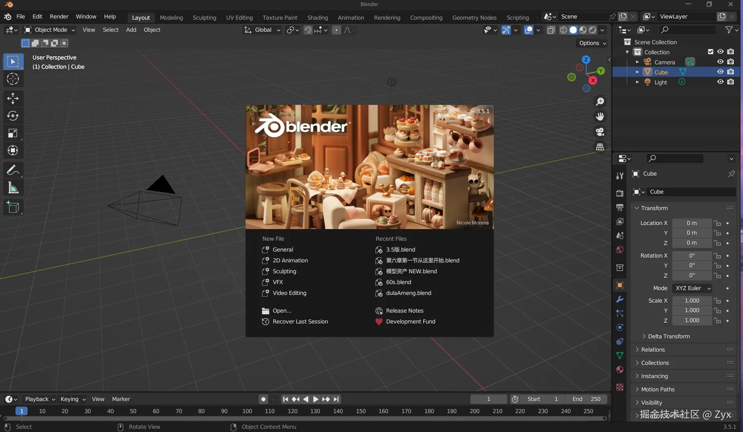Switch to the Sculpting workspace tab
This screenshot has width=743, height=432.
point(204,18)
